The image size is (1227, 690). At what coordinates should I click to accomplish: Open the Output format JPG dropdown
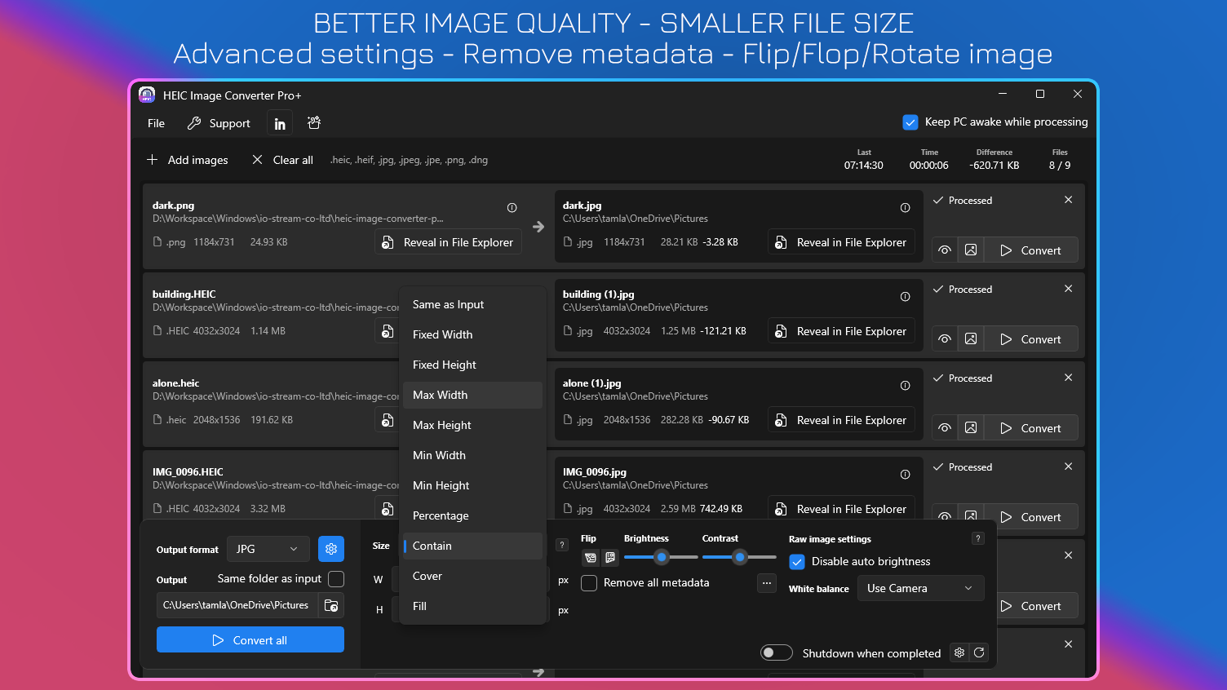pyautogui.click(x=268, y=549)
